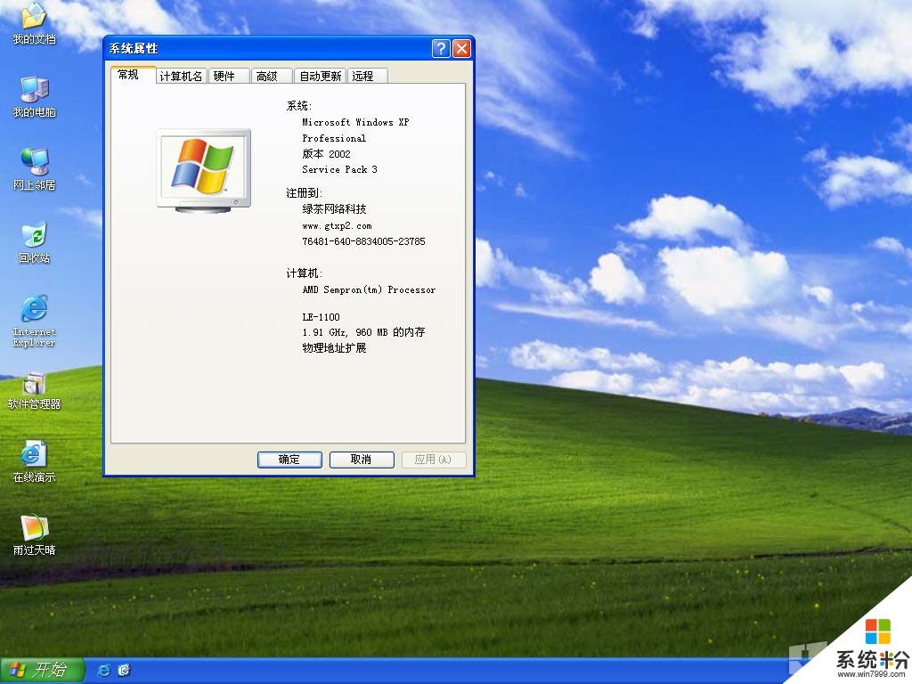Select the 回收站 recycle bin icon
The width and height of the screenshot is (912, 684).
click(35, 242)
